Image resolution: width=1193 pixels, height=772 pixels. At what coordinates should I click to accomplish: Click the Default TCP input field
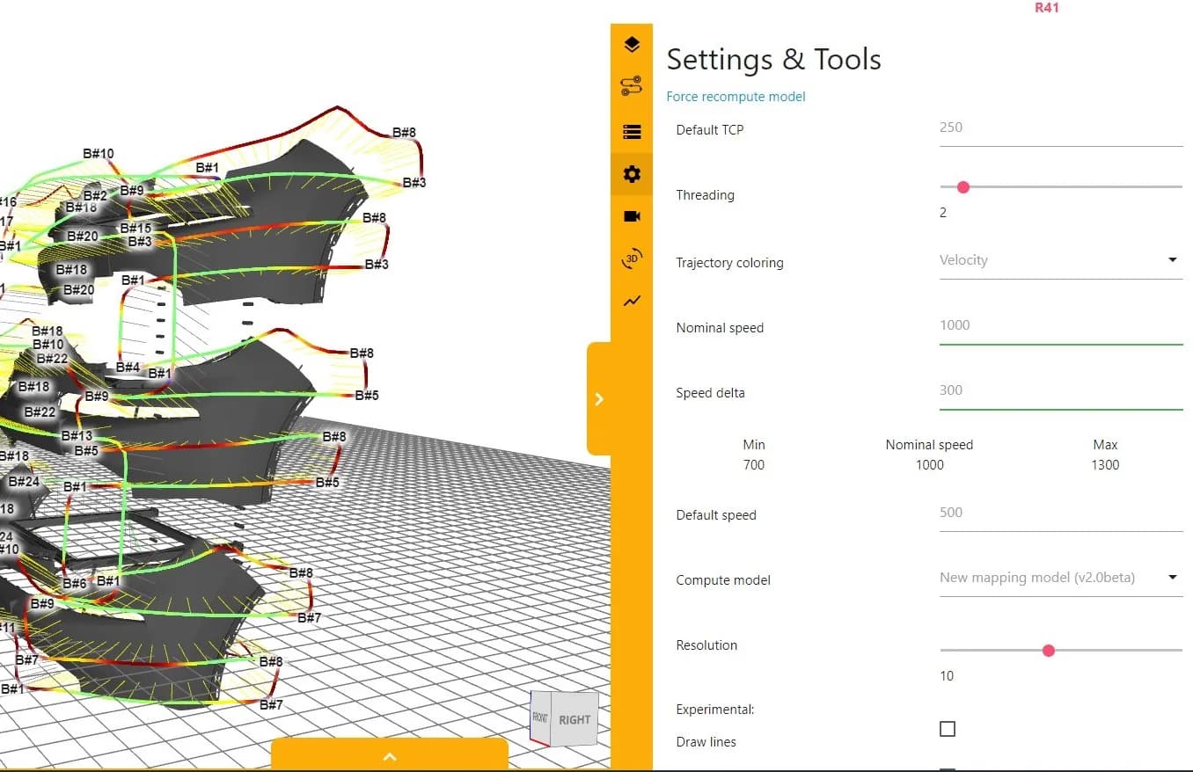[1061, 128]
